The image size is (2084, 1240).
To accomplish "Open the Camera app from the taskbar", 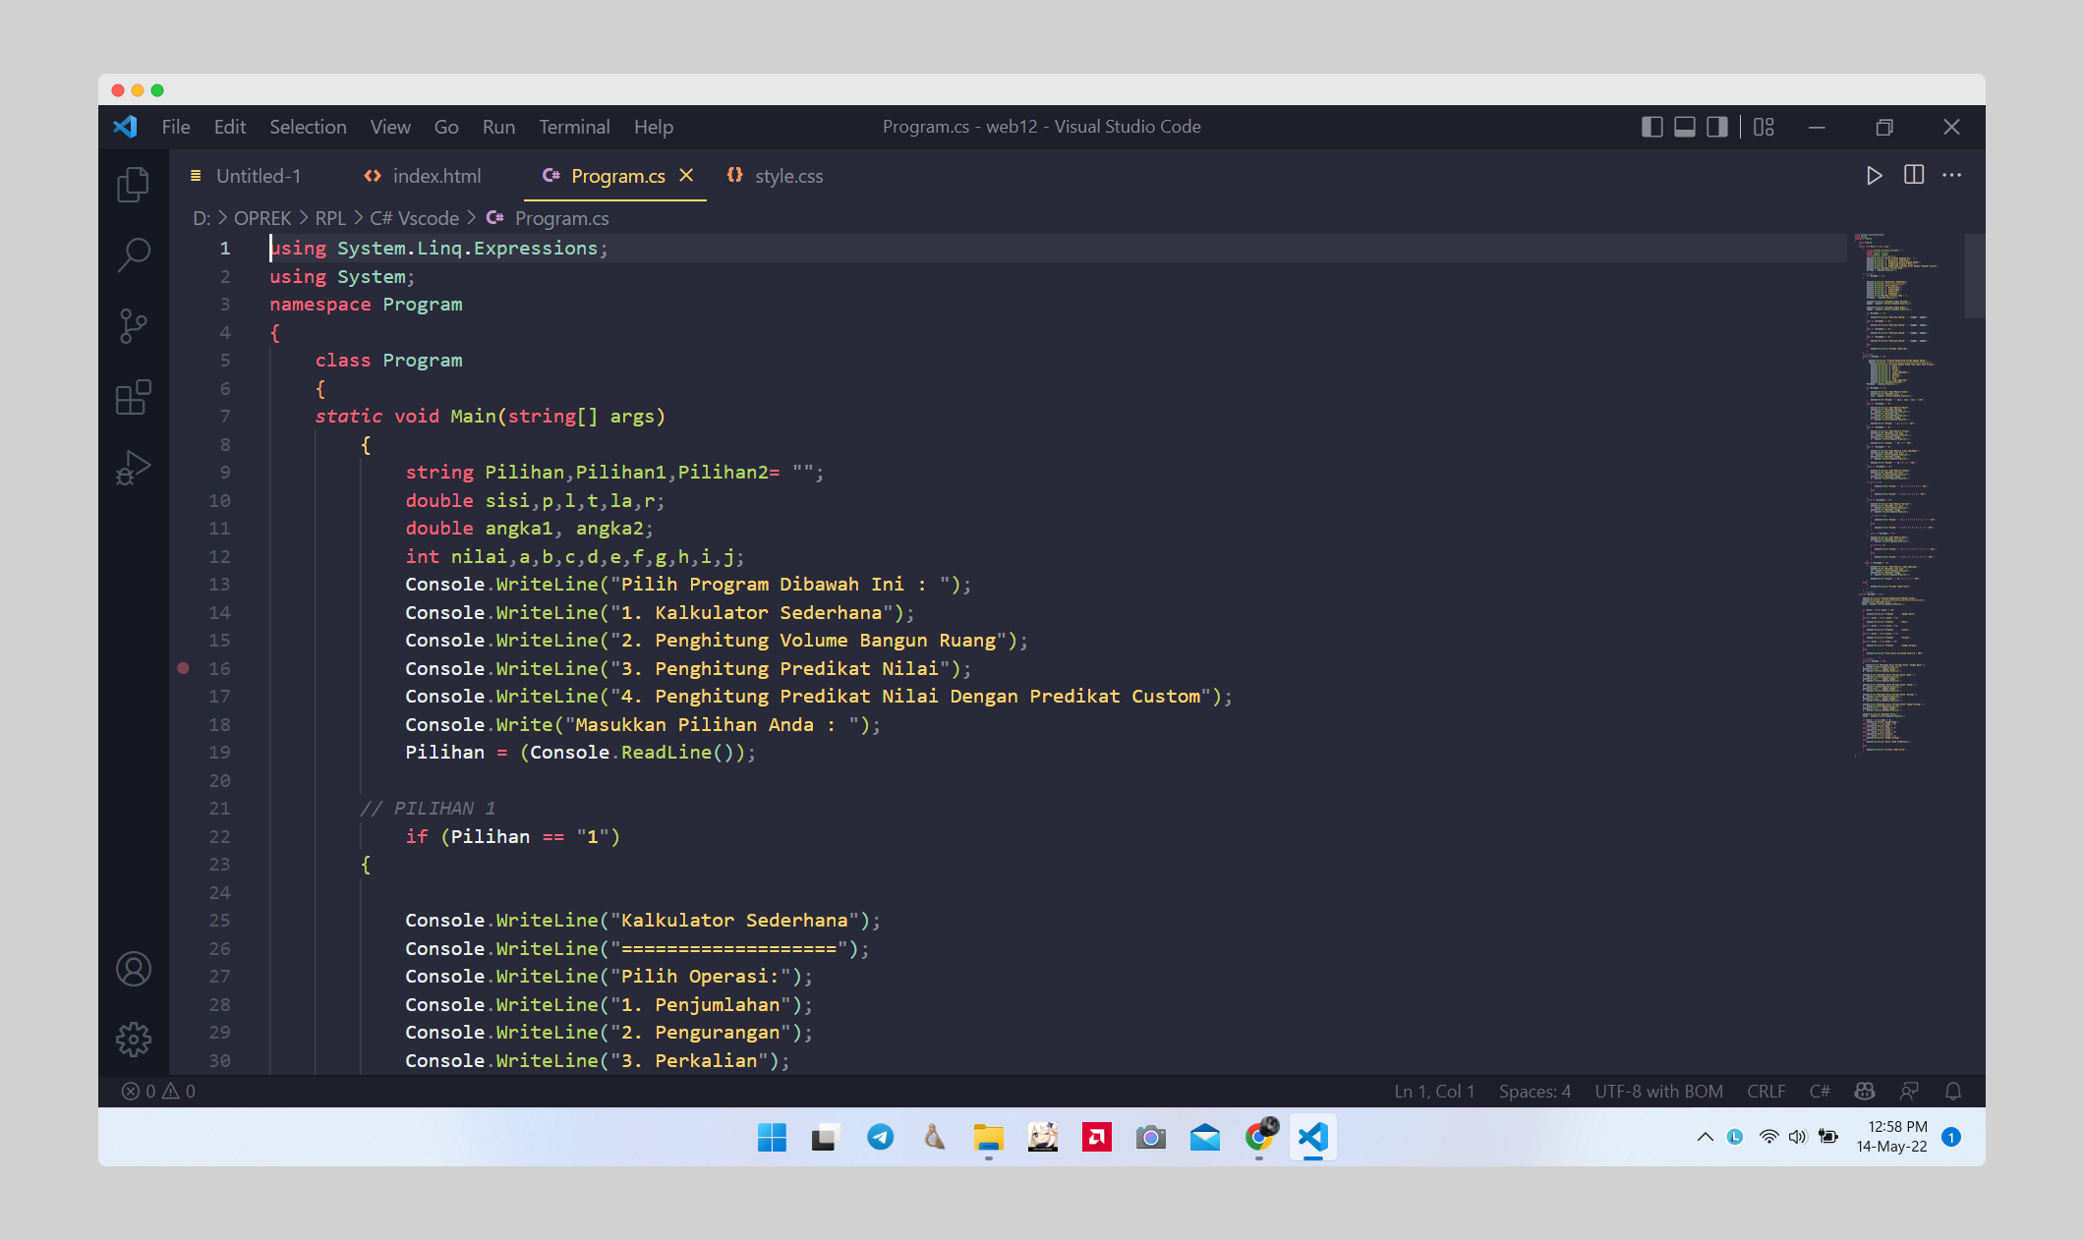I will pyautogui.click(x=1150, y=1138).
